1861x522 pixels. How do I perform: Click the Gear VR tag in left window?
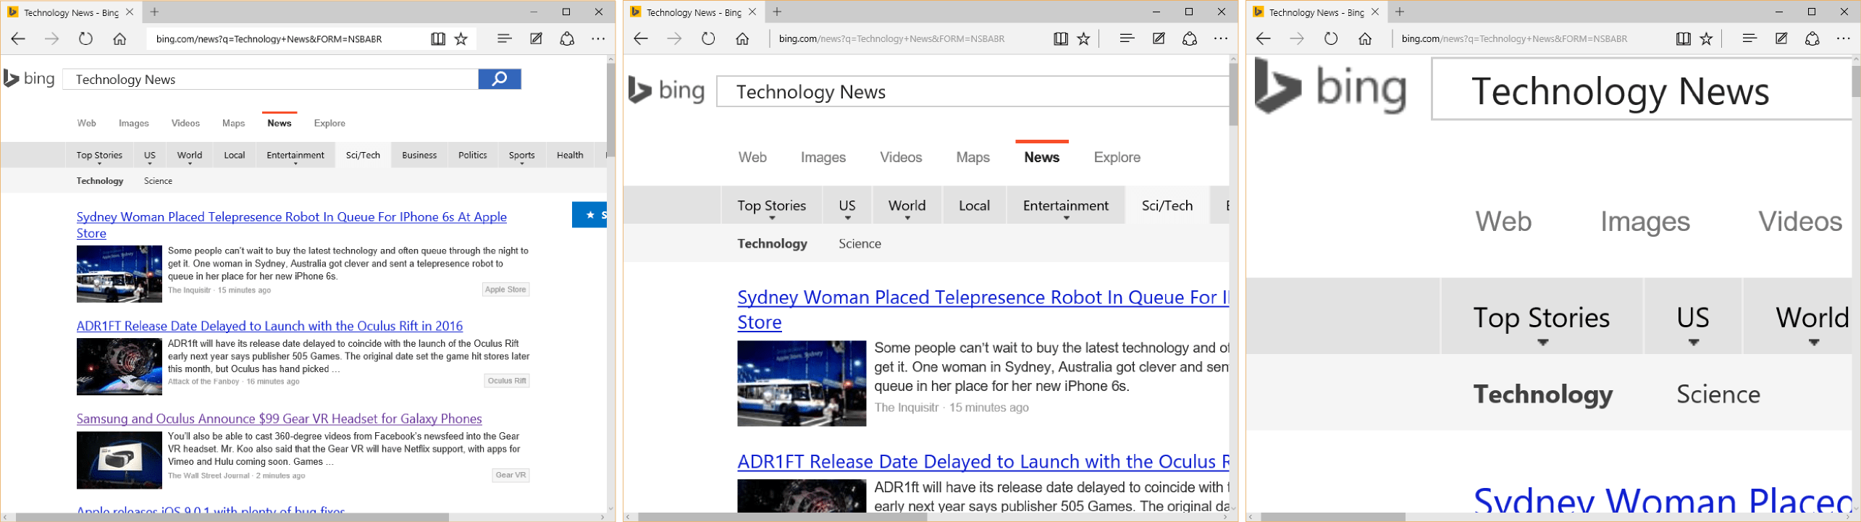click(x=511, y=475)
